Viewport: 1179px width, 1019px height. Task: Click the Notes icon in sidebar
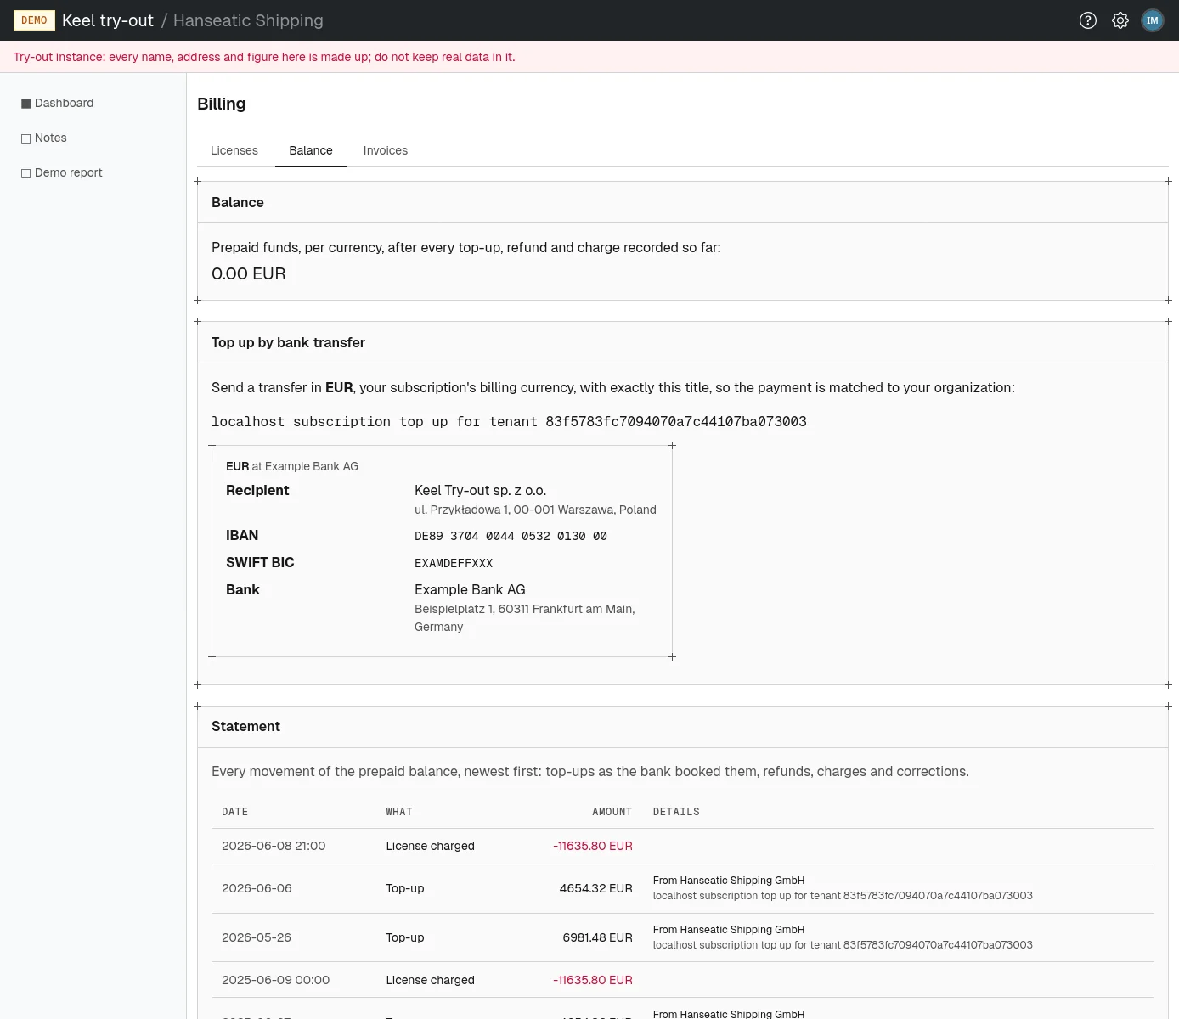click(25, 138)
